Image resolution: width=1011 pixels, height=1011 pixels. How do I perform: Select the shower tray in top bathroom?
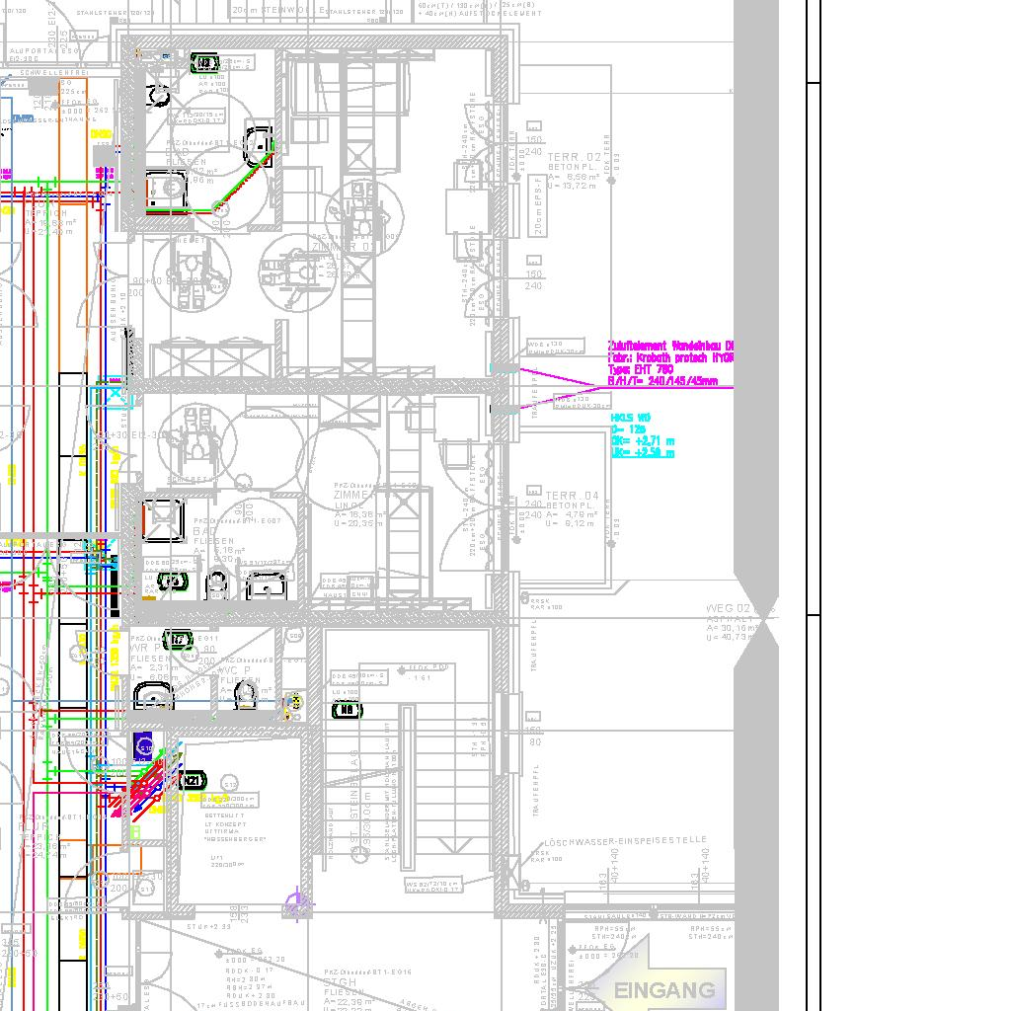[x=168, y=191]
